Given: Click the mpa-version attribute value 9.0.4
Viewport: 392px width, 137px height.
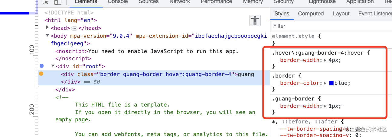Looking at the screenshot, I should click(121, 36).
